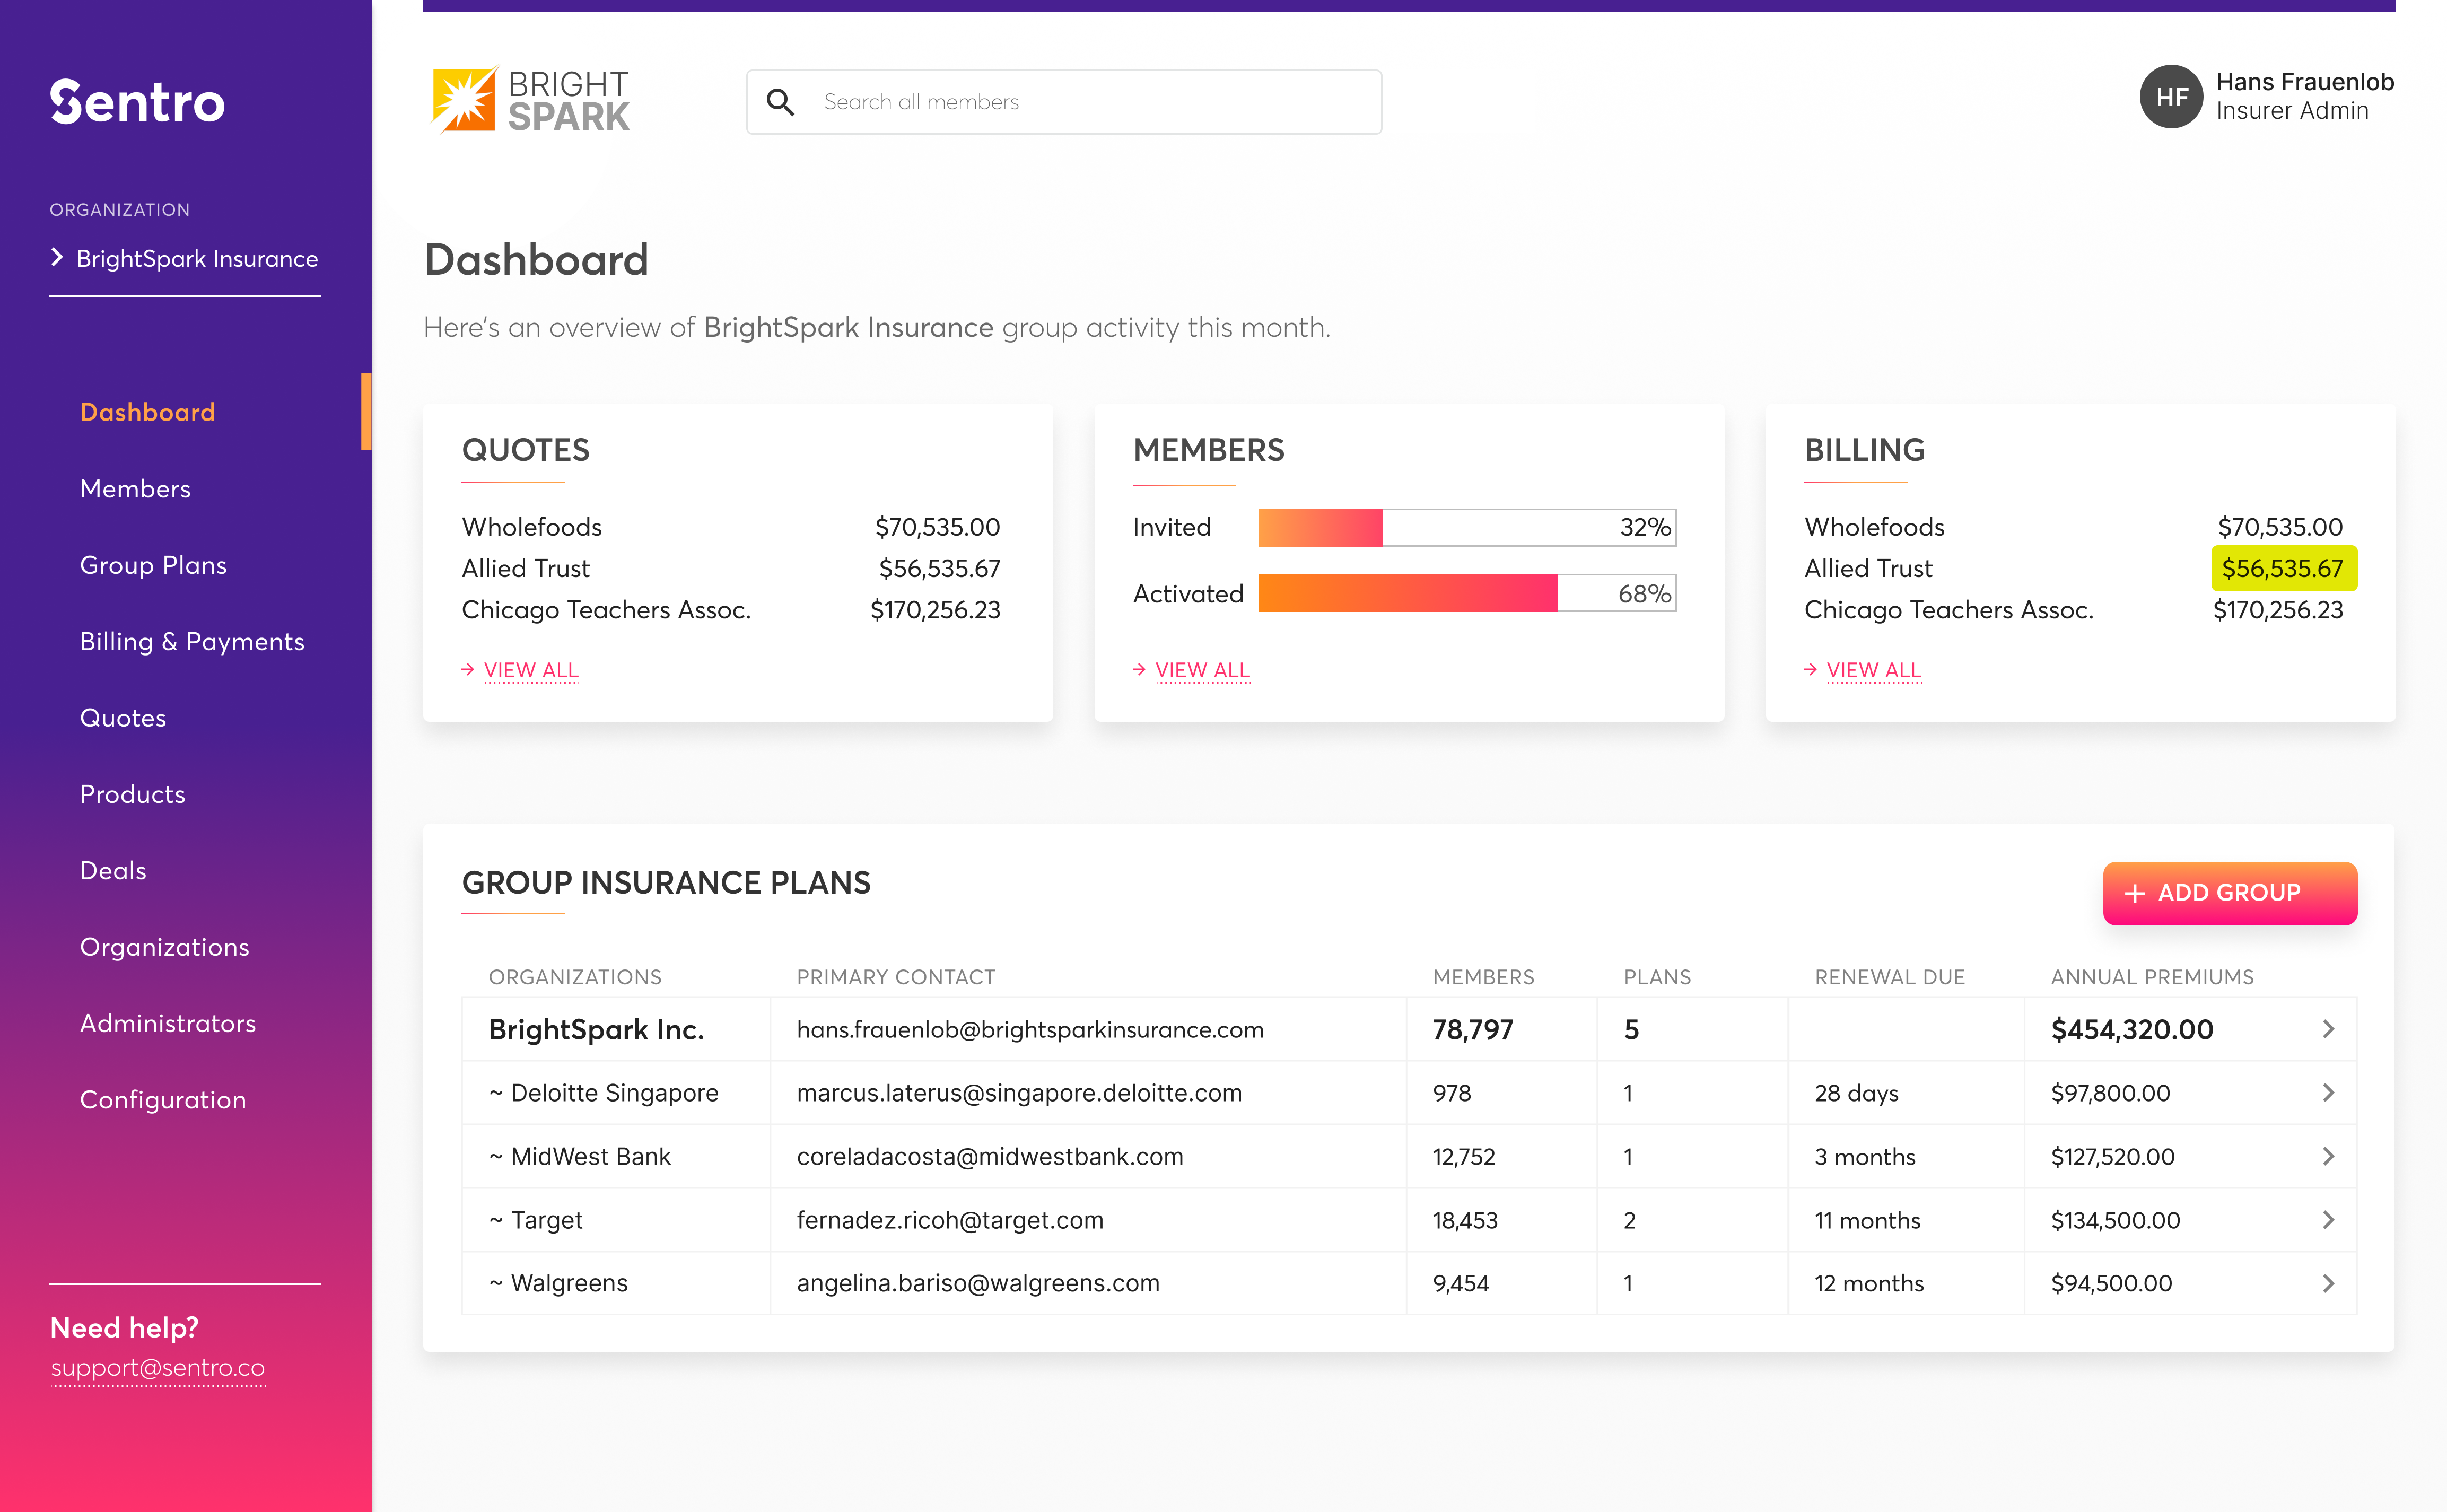Click View All under Quotes
2447x1512 pixels.
point(531,670)
